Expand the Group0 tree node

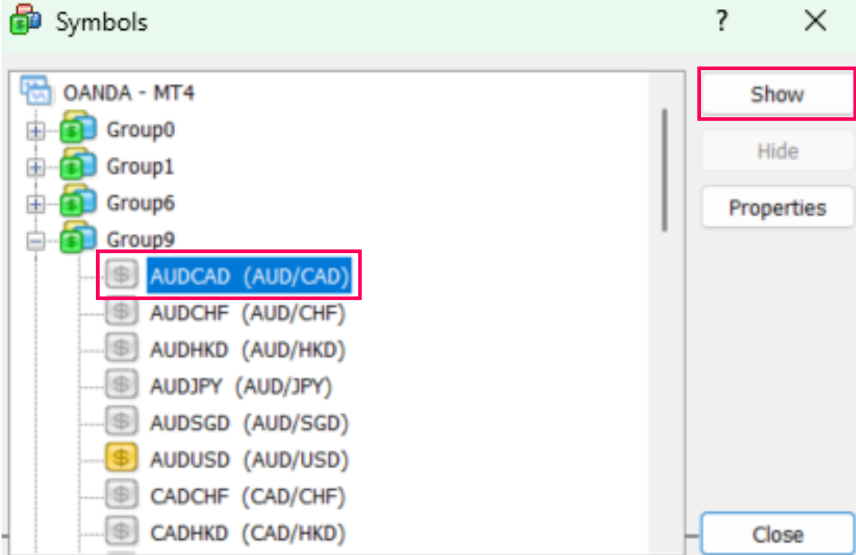click(37, 130)
